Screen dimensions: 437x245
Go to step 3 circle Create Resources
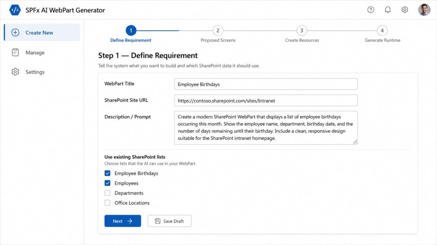(x=301, y=30)
